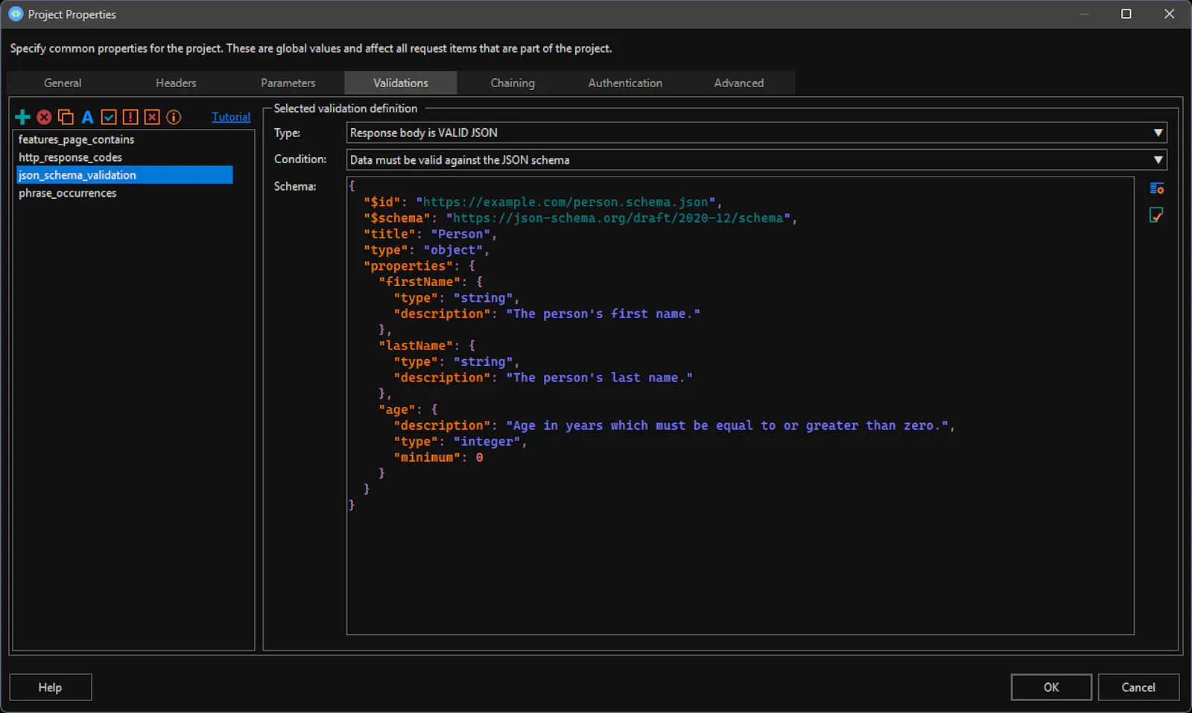
Task: Delete validation using the red circle X icon
Action: click(44, 117)
